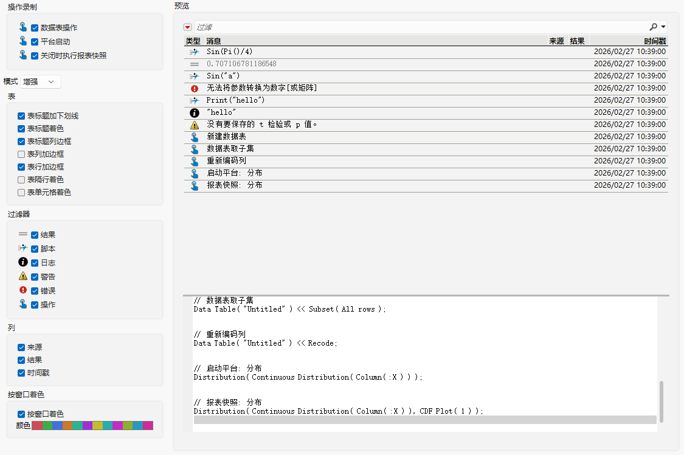Toggle the 错误 filter checkbox
Screen dimensions: 684x455
(35, 291)
